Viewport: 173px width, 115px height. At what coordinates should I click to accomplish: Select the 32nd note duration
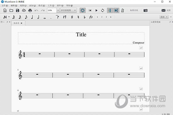[x=14, y=17]
